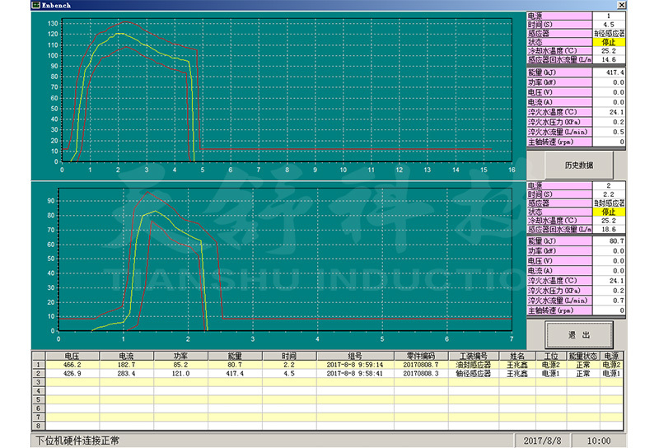This screenshot has width=659, height=448.
Task: Select the 电流 column header in table
Action: (x=126, y=356)
